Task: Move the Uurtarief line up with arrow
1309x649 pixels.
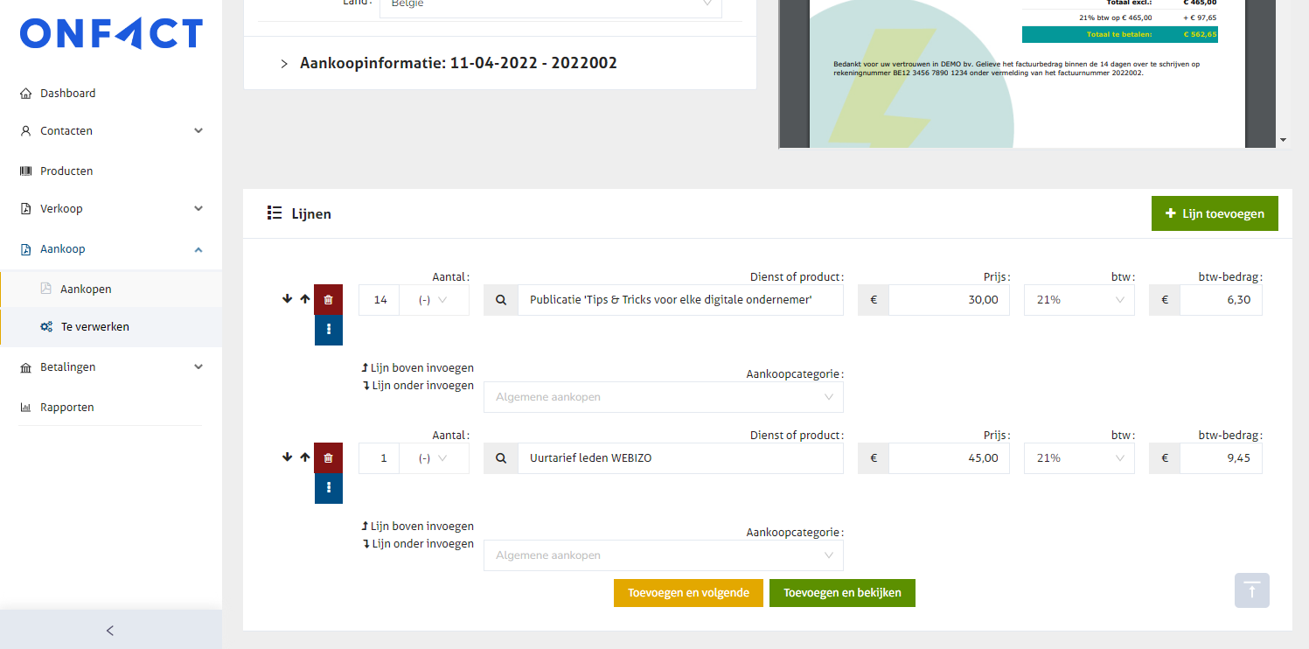Action: click(x=304, y=457)
